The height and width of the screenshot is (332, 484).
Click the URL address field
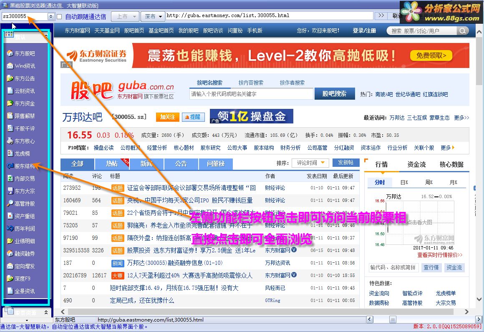270,15
